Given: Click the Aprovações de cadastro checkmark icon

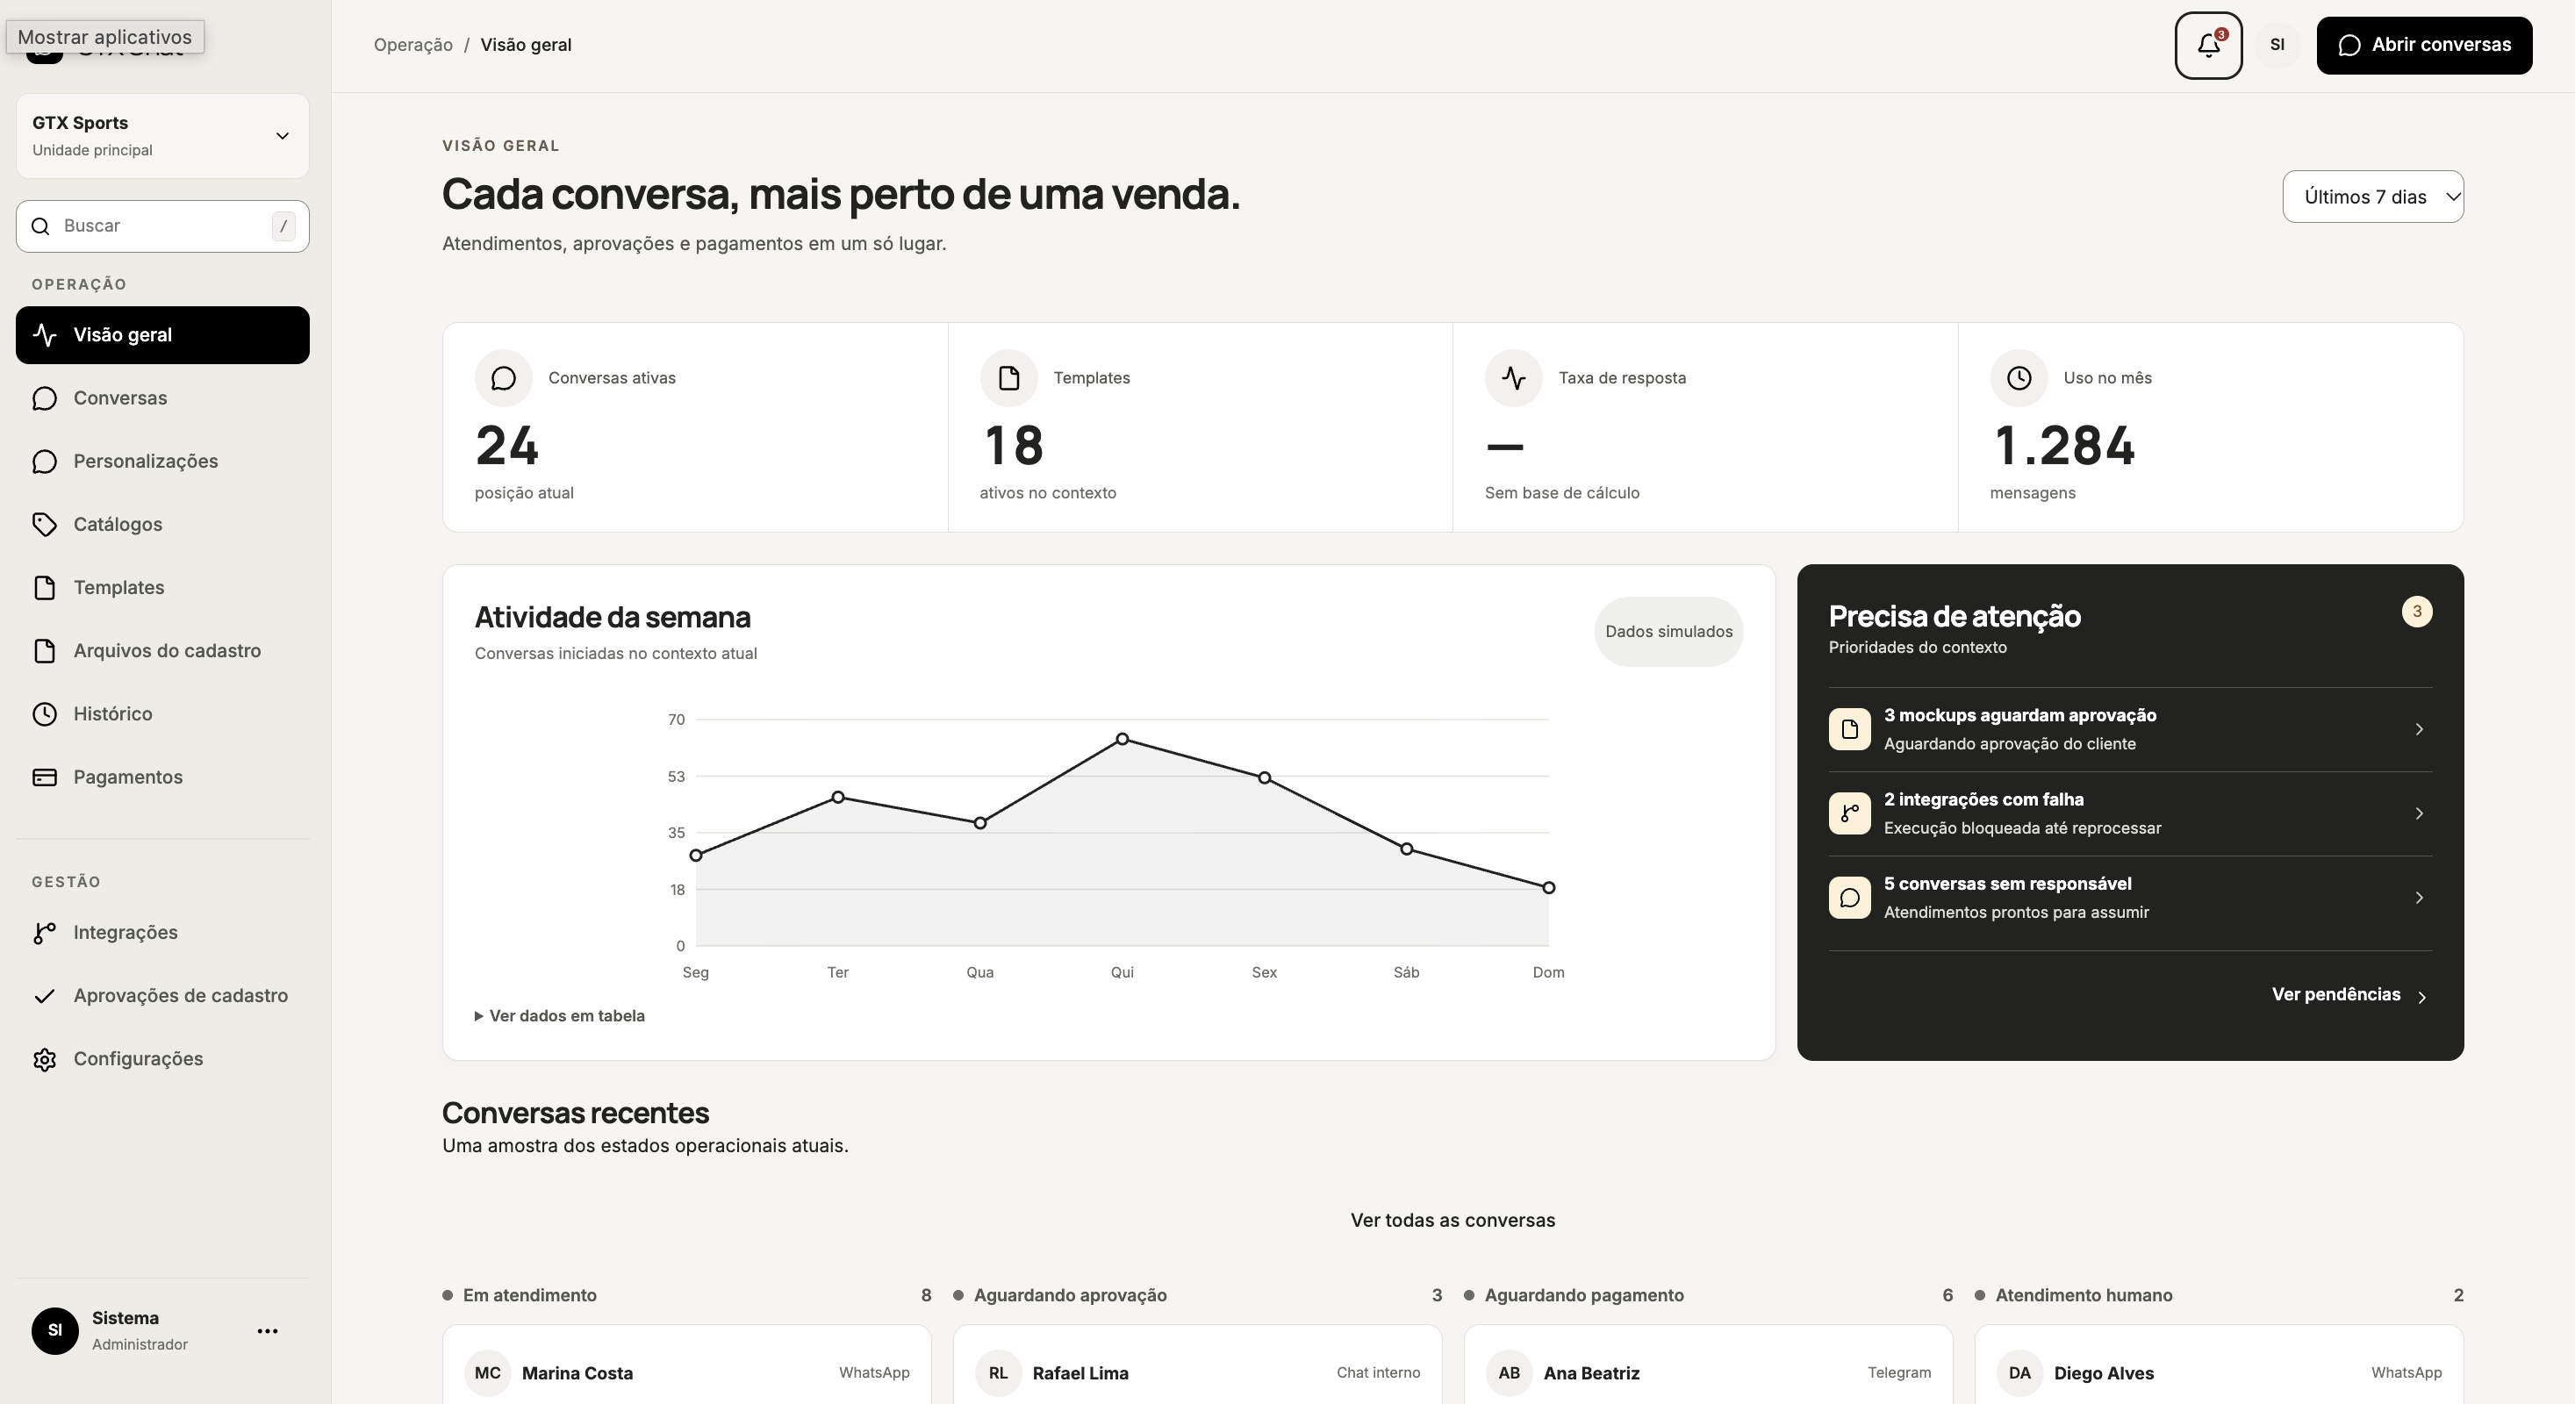Looking at the screenshot, I should pyautogui.click(x=44, y=996).
